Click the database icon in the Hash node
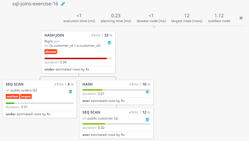Image resolution: width=249 pixels, height=141 pixels. 147,92
